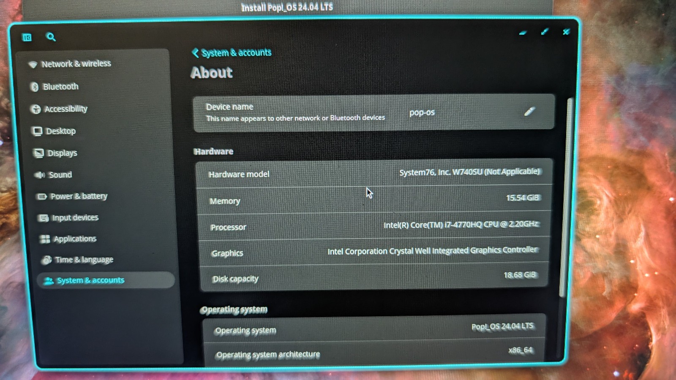Select System & accounts in sidebar
The height and width of the screenshot is (380, 676).
106,280
